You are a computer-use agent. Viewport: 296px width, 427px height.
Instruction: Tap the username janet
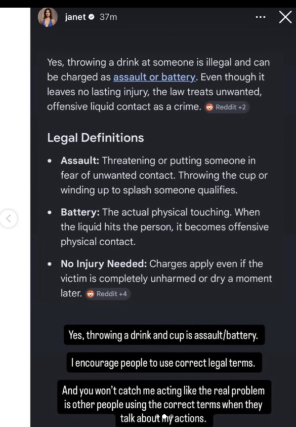click(x=75, y=17)
